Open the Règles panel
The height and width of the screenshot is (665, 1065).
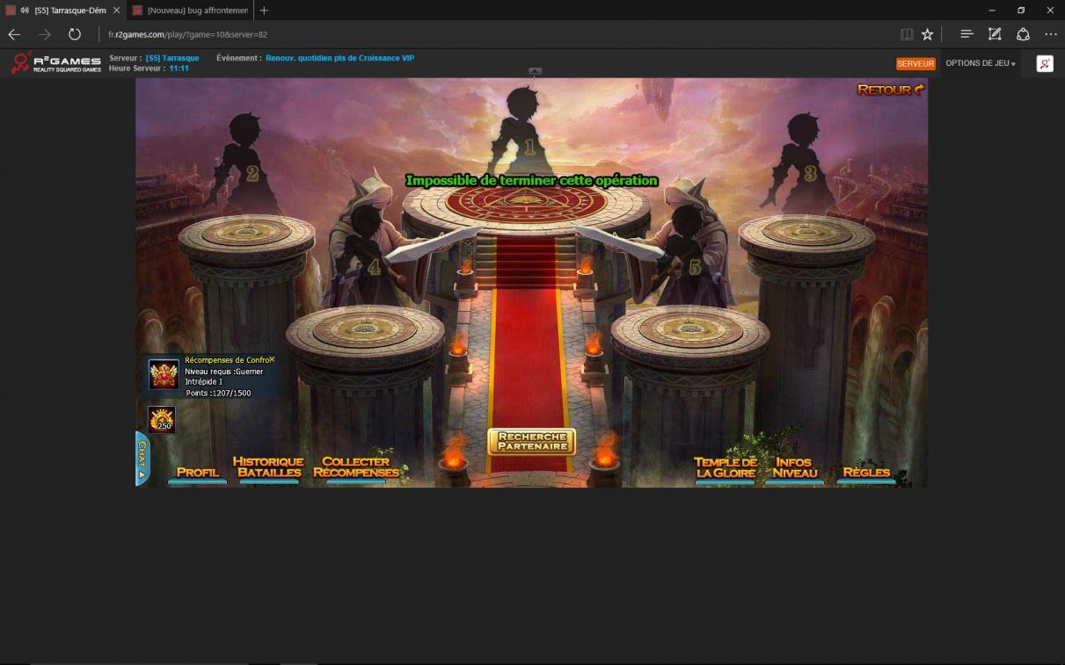(x=865, y=472)
